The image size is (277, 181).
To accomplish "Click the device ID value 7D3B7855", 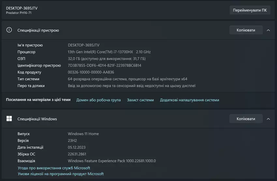I will pyautogui.click(x=104, y=66).
